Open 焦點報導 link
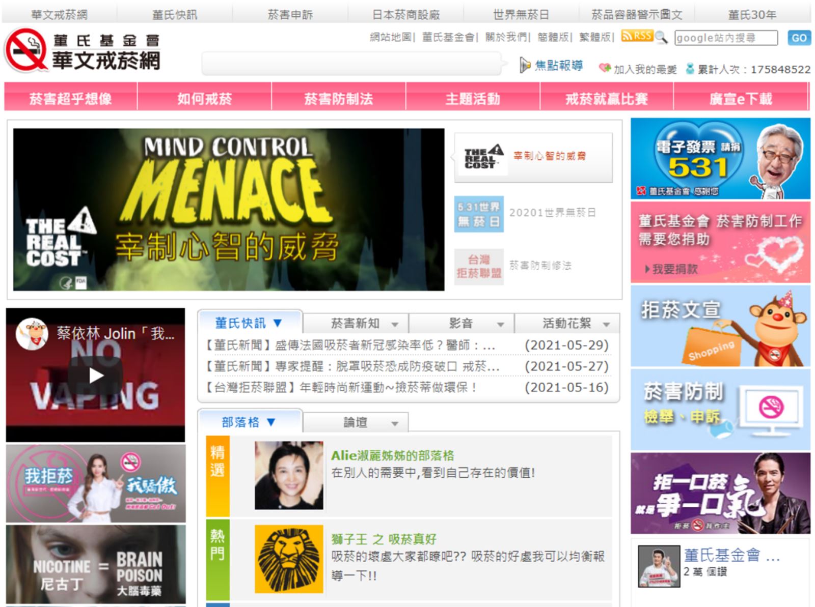 point(559,65)
